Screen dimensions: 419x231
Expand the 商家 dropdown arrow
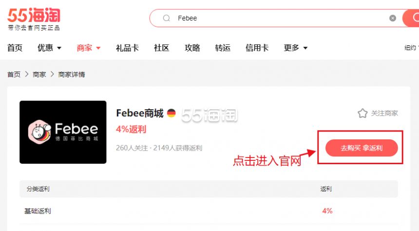pos(98,48)
